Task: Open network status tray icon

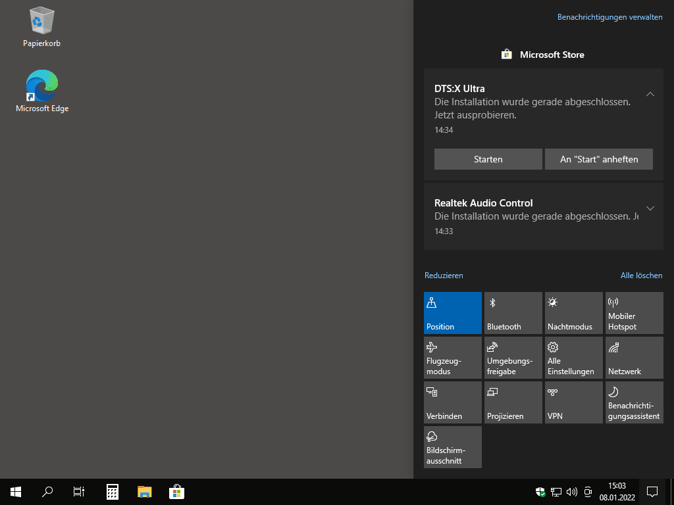Action: [556, 492]
